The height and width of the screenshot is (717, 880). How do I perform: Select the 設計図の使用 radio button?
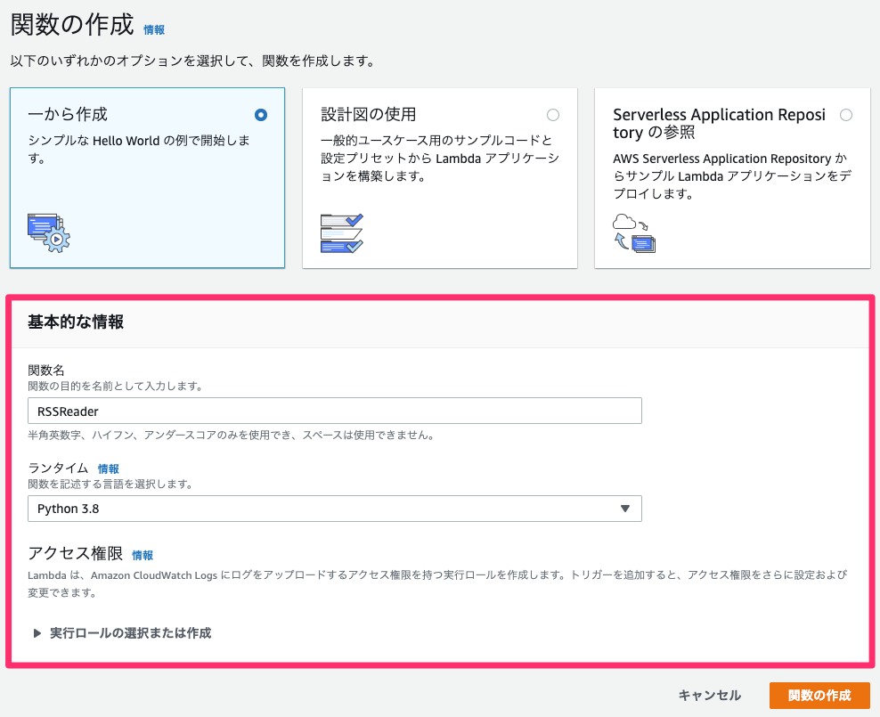point(553,114)
